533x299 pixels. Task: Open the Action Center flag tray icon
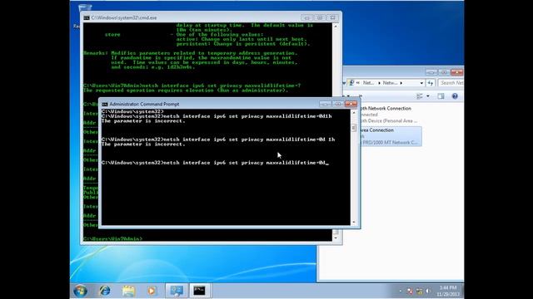tap(410, 292)
